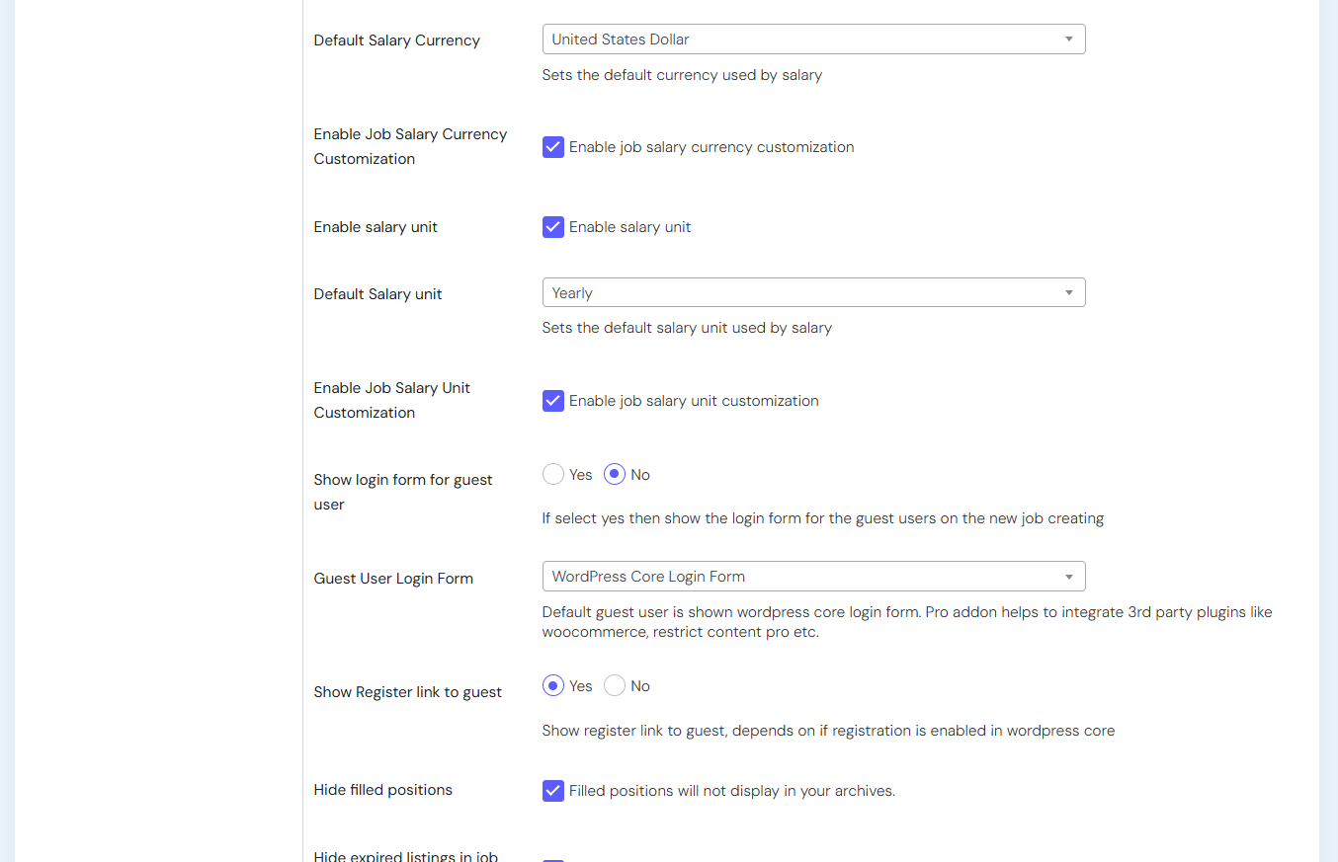Click the 'Hide filled positions' field label
Image resolution: width=1338 pixels, height=862 pixels.
point(382,790)
